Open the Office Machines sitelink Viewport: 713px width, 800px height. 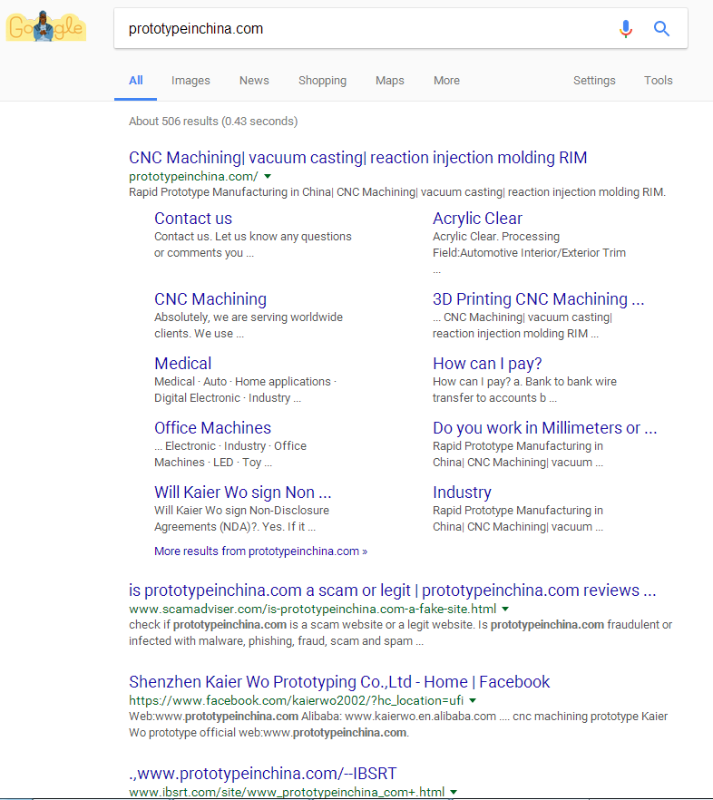(212, 427)
